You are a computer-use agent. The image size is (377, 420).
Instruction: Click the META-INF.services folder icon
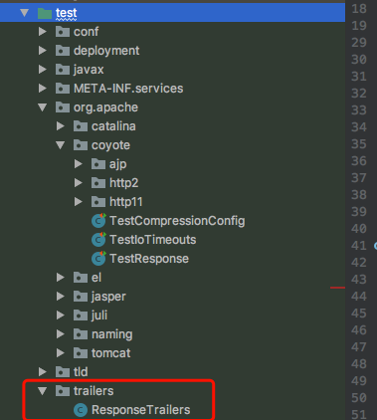[x=63, y=89]
